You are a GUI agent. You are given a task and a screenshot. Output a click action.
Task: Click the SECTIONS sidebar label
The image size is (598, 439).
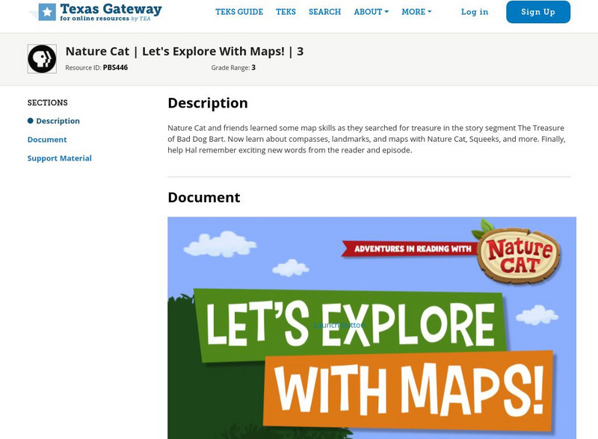click(x=48, y=102)
